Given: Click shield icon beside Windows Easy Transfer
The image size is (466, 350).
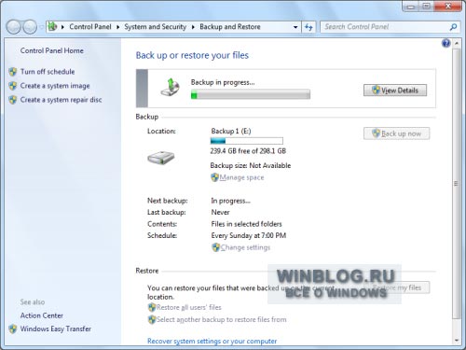Looking at the screenshot, I should coord(13,329).
